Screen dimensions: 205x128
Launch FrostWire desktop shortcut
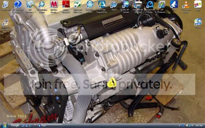coord(90,7)
